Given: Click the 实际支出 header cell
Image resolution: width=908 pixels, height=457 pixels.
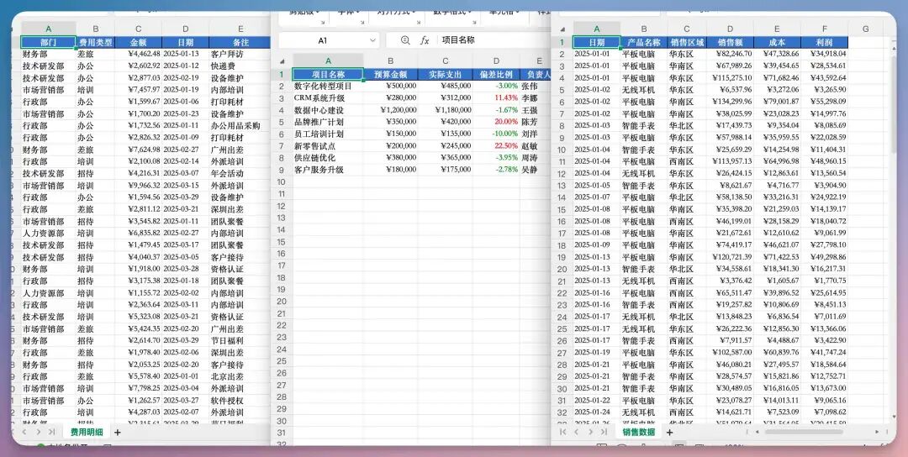Looking at the screenshot, I should [445, 75].
